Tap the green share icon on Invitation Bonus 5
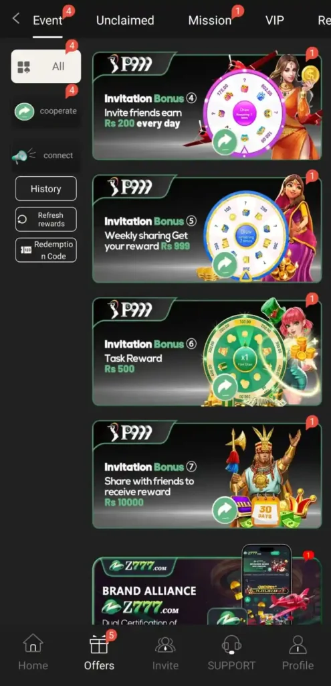 [x=225, y=265]
